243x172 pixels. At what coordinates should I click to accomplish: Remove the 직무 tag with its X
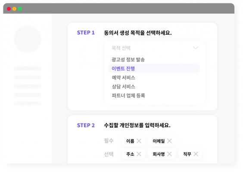coord(196,154)
